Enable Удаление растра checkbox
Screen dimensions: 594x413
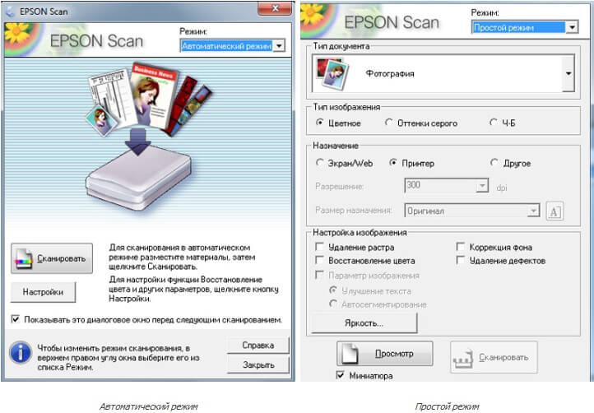[x=319, y=247]
